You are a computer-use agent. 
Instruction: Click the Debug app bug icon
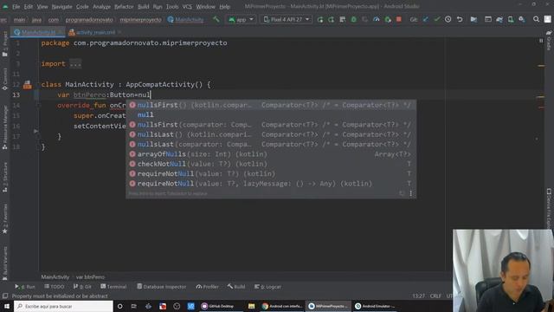tap(353, 19)
